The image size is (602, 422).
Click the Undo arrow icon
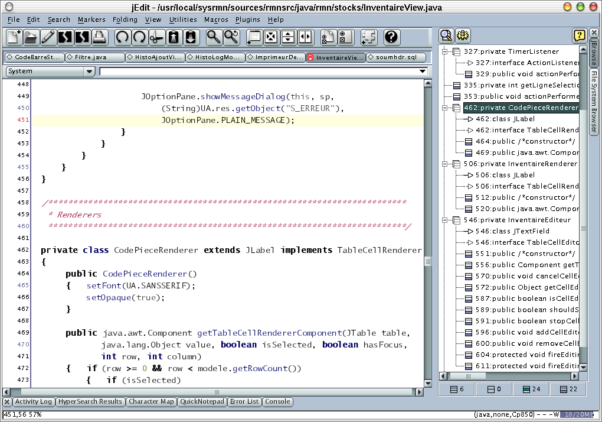(x=122, y=37)
